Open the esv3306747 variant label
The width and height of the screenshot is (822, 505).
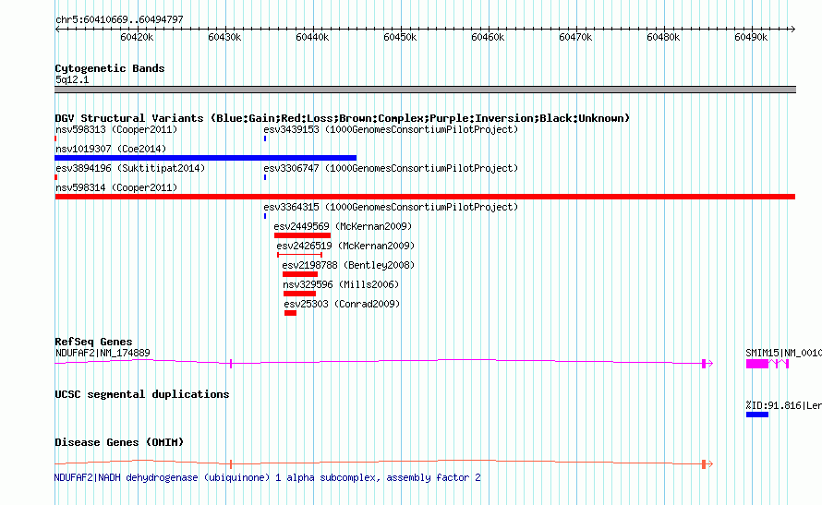click(x=391, y=168)
